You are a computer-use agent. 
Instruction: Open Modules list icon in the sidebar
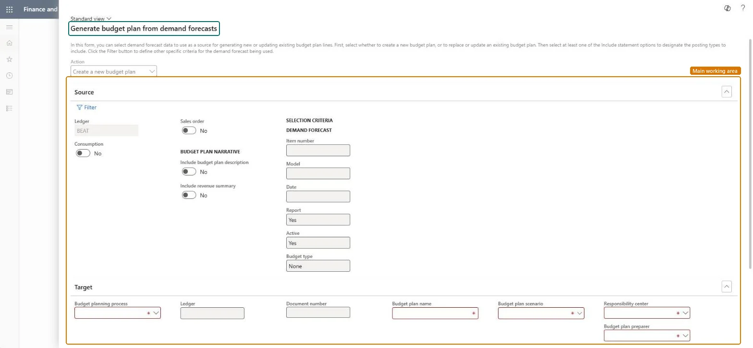pyautogui.click(x=9, y=108)
